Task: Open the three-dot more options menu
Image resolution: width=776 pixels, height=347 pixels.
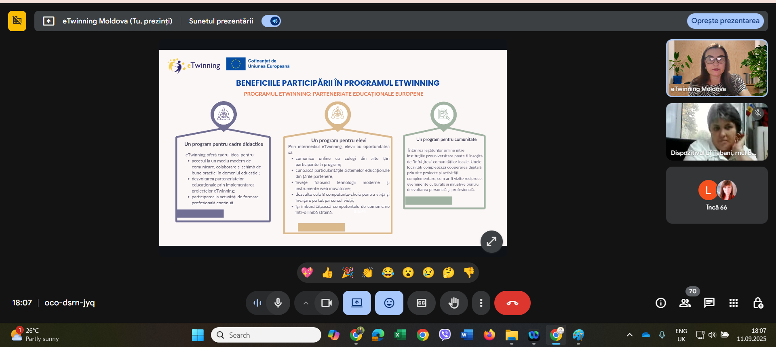Action: [x=481, y=303]
